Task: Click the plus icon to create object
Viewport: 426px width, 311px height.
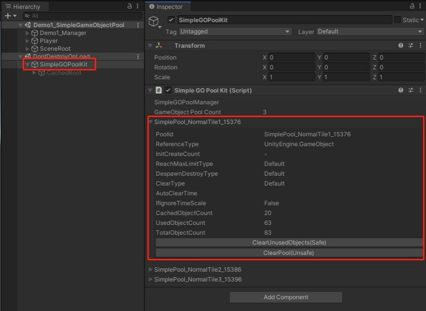Action: [8, 16]
